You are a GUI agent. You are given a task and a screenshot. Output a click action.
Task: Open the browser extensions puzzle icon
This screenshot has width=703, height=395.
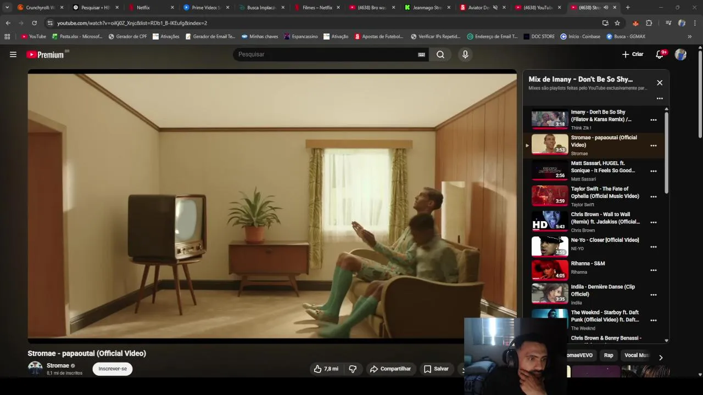649,23
